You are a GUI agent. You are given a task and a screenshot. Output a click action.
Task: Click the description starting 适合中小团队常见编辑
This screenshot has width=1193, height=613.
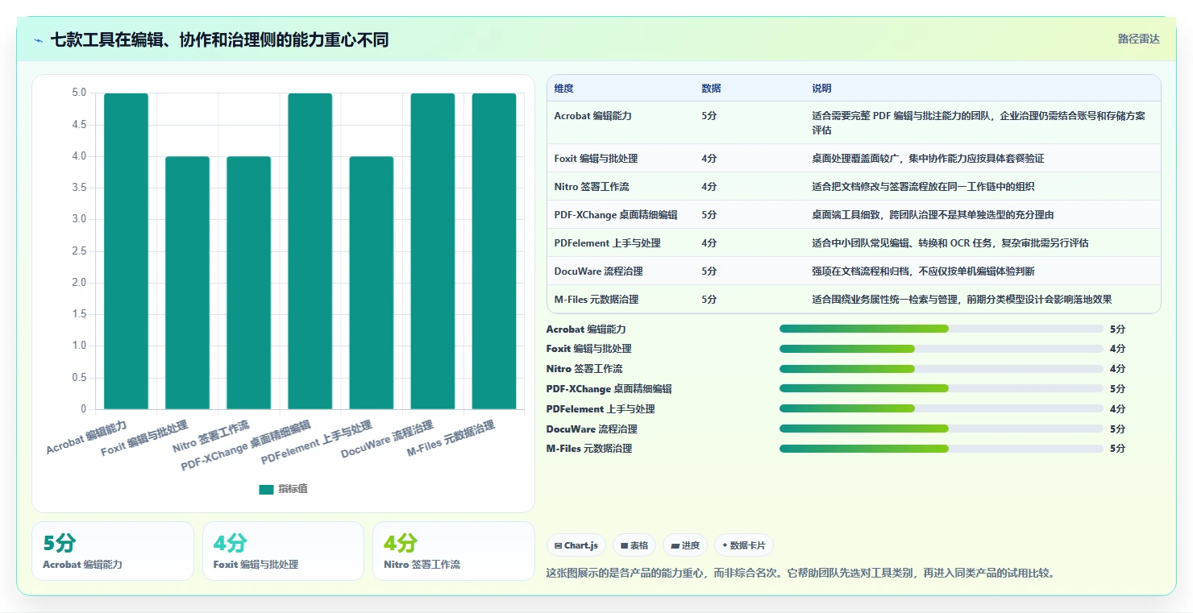coord(950,243)
